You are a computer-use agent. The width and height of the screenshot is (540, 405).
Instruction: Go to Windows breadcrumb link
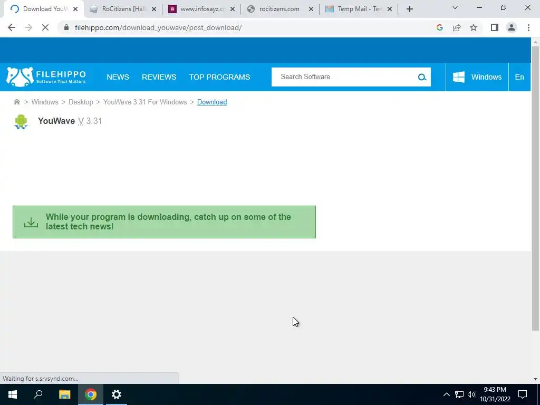coord(45,102)
